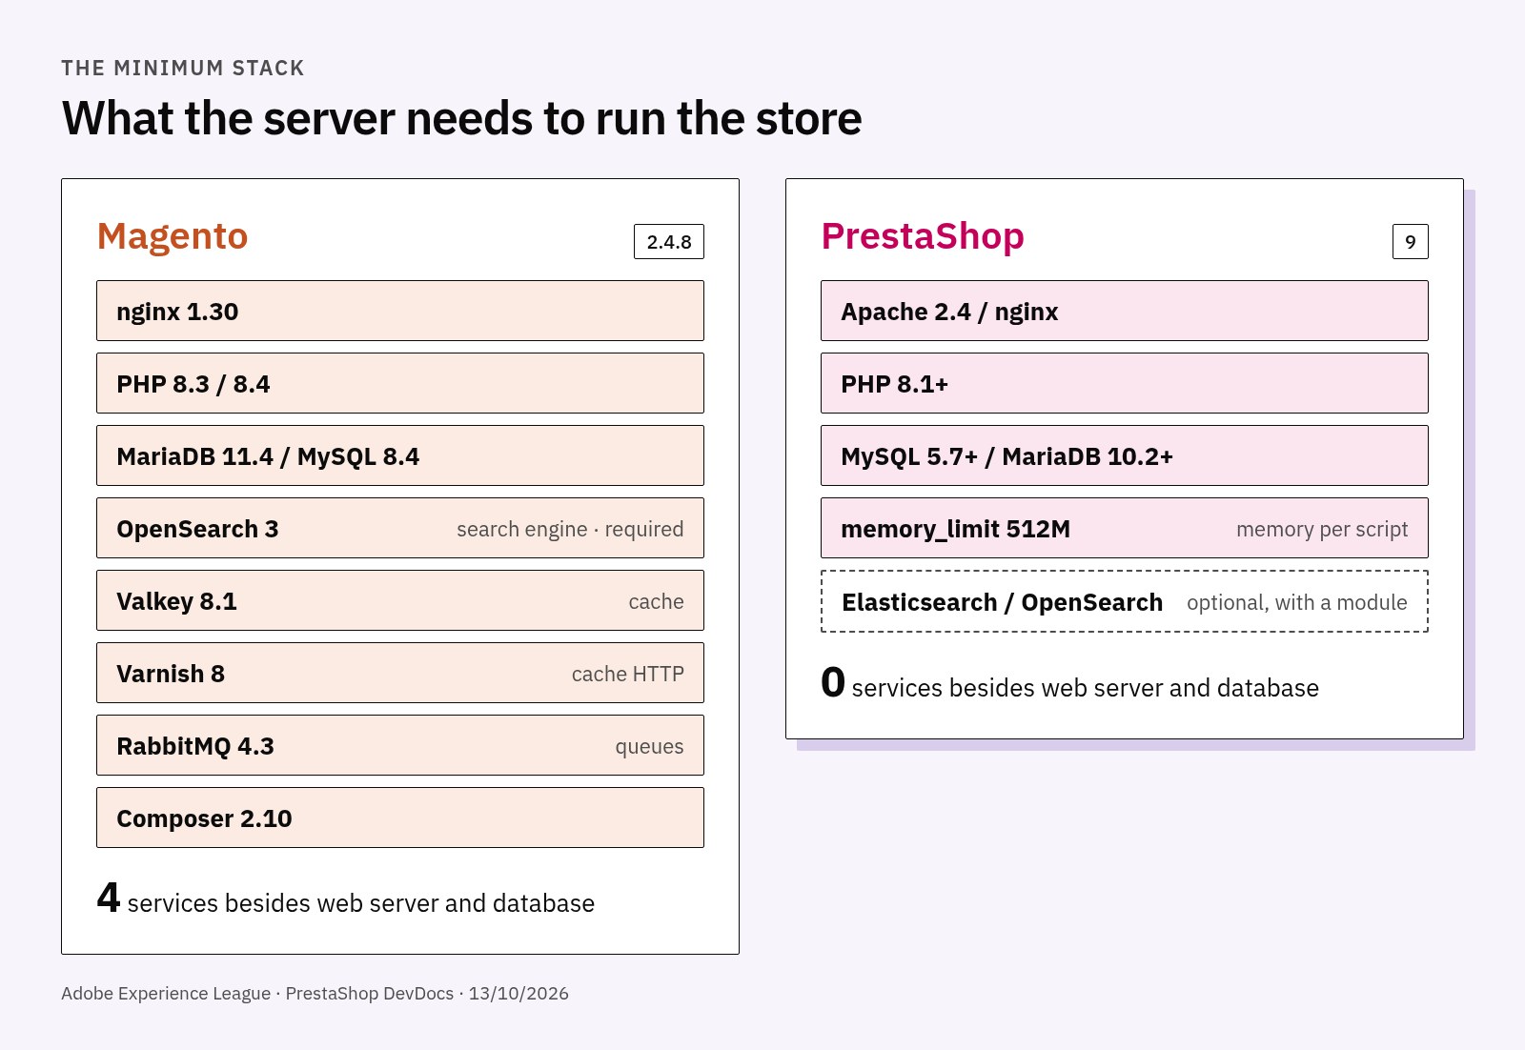
Task: Click the "PHP 8.3 / 8.4" row
Action: click(400, 383)
